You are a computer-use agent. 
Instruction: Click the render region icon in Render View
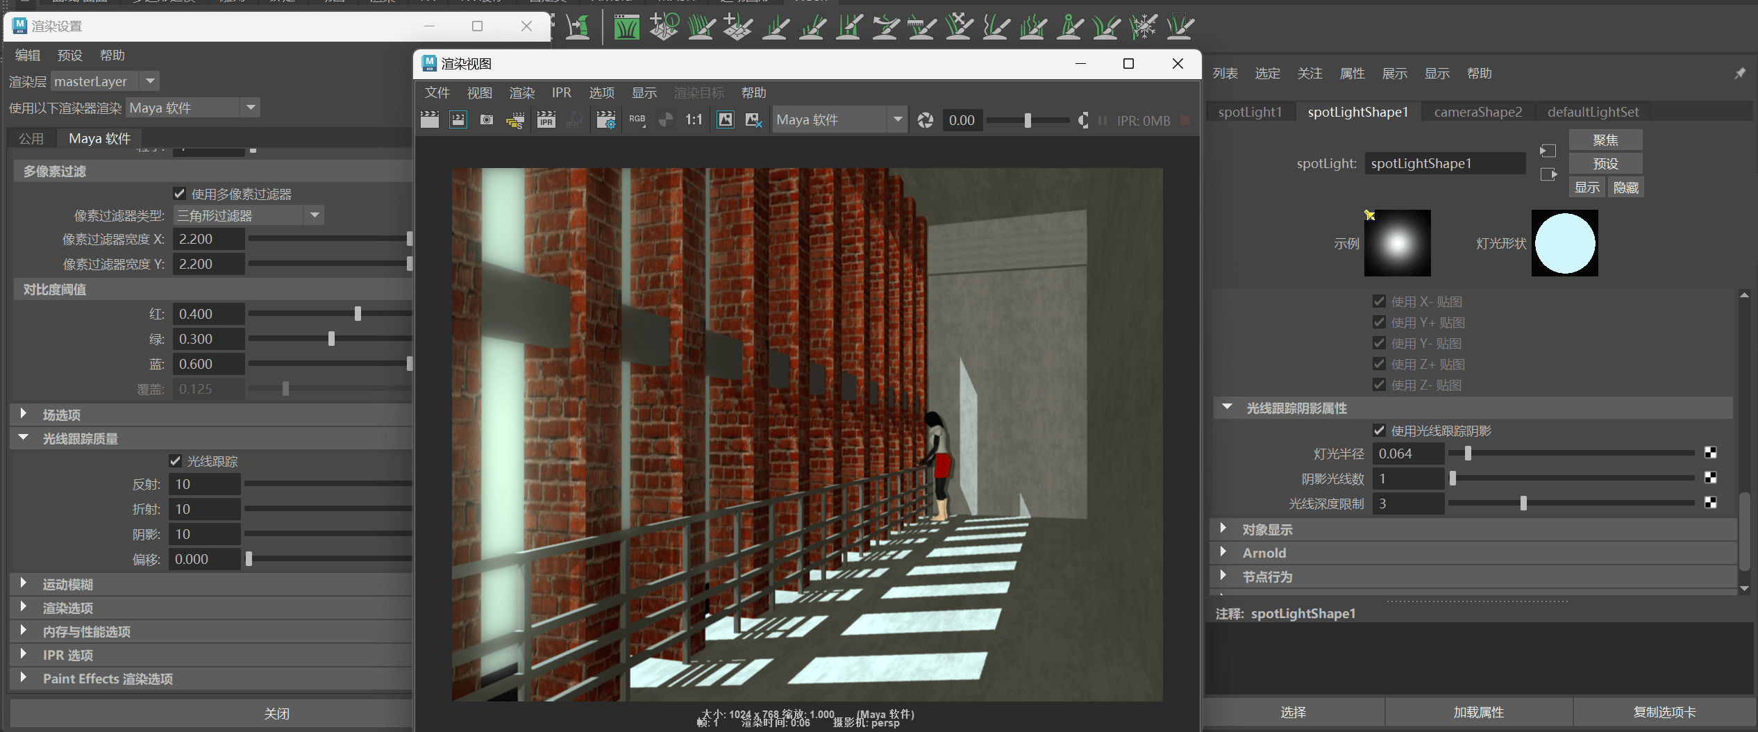[x=458, y=120]
